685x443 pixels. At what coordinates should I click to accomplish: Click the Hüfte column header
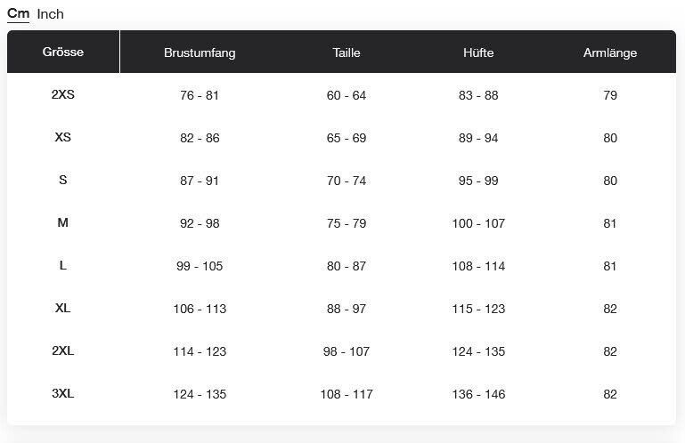point(478,52)
